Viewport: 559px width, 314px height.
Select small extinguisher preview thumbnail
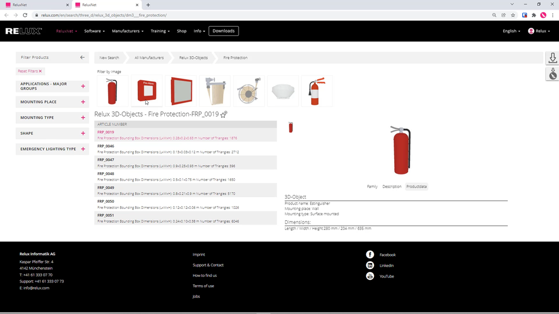(291, 127)
